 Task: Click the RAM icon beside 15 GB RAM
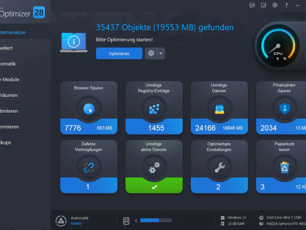222,223
